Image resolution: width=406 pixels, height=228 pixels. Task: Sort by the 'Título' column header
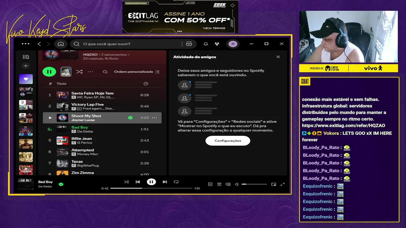point(62,84)
